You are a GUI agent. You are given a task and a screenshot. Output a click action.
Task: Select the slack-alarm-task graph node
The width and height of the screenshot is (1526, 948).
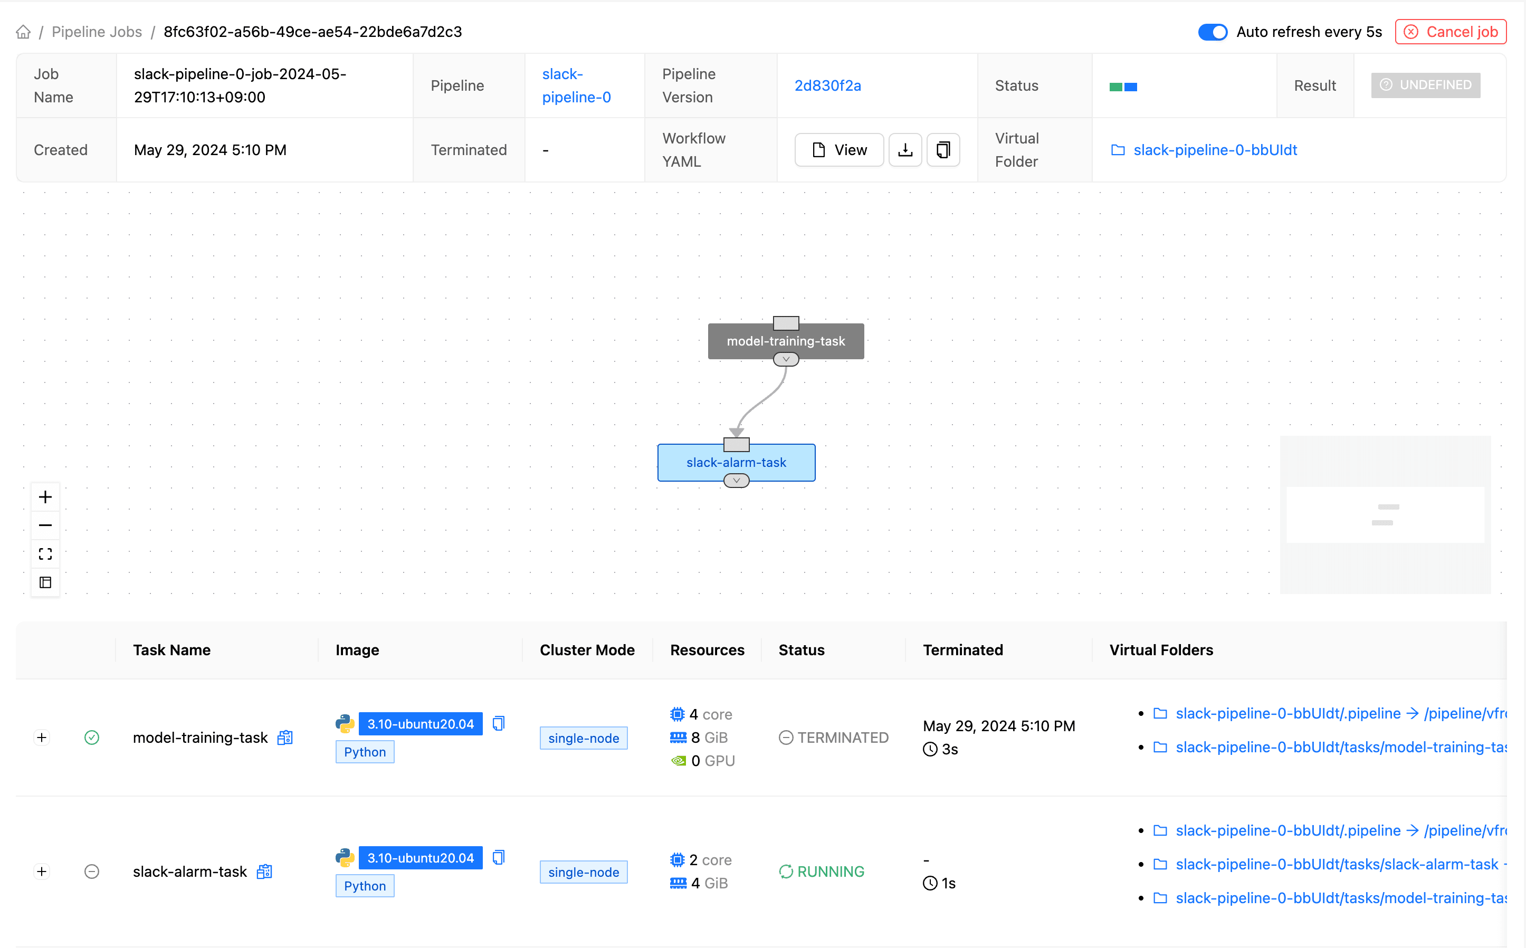[736, 463]
